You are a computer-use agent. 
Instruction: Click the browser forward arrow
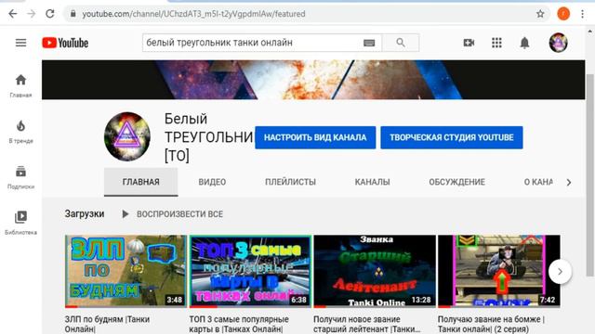pyautogui.click(x=31, y=14)
